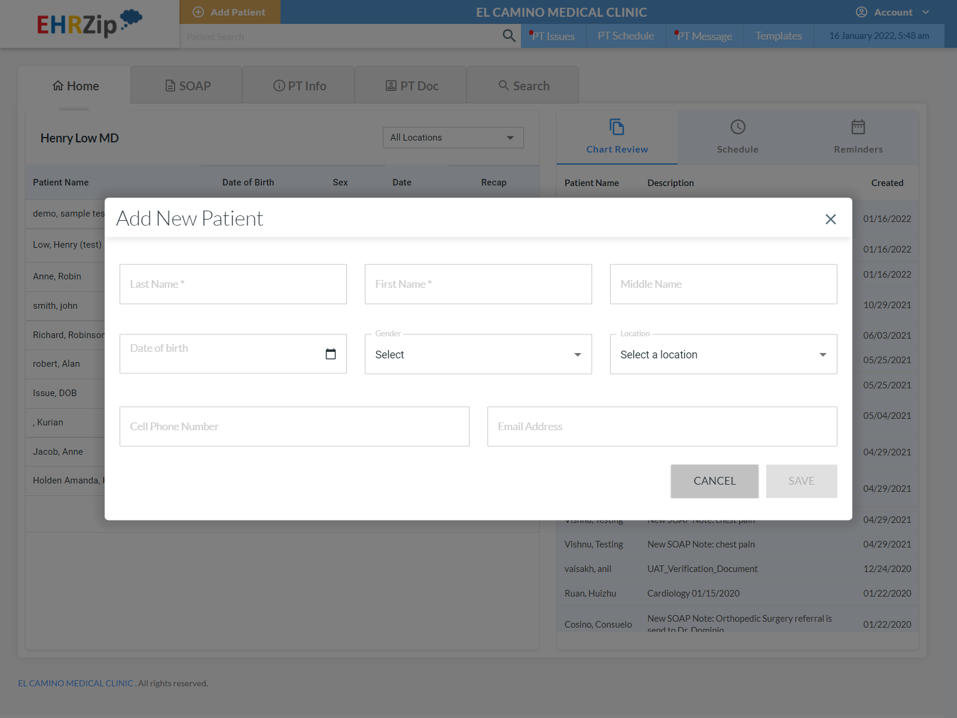
Task: Select the Add Patient plus icon
Action: [197, 12]
